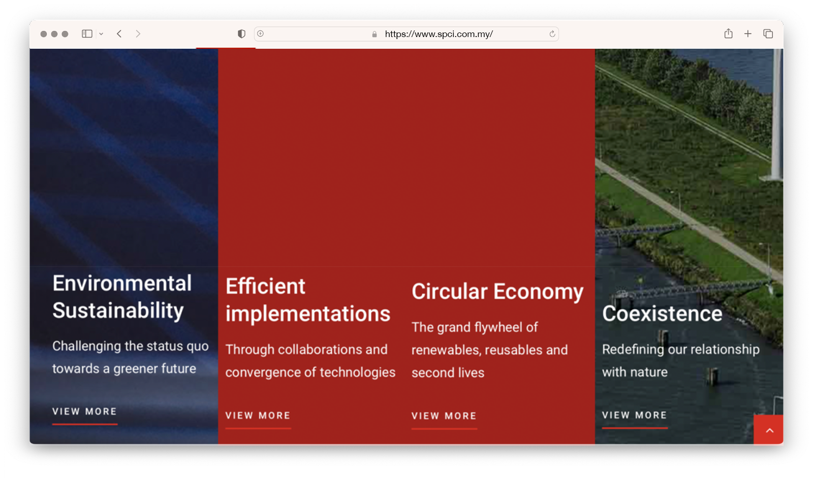The height and width of the screenshot is (478, 813).
Task: Open sidebar options dropdown chevron
Action: point(101,34)
